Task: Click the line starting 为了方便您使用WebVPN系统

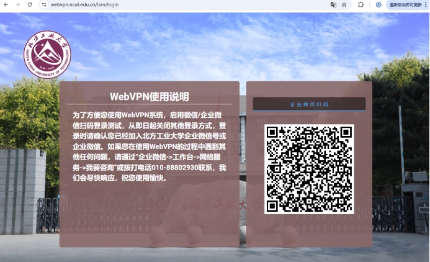Action: [x=147, y=115]
